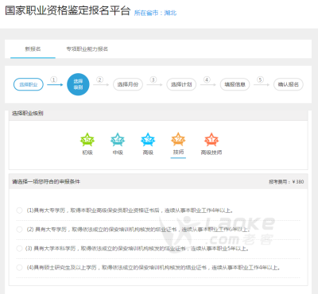This screenshot has width=318, height=294.
Task: Open the 填报信息 step
Action: [235, 84]
